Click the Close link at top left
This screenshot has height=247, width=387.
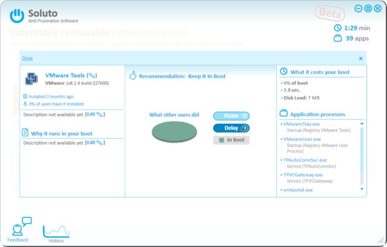(x=27, y=59)
